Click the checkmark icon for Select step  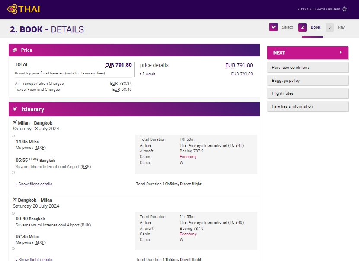pyautogui.click(x=273, y=27)
